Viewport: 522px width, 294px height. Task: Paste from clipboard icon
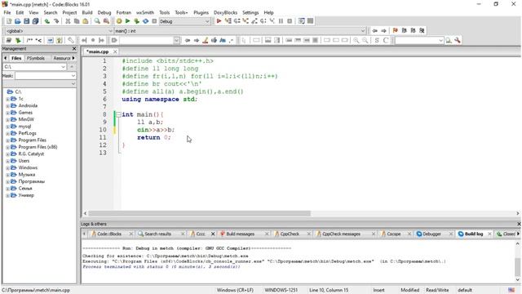click(x=85, y=21)
